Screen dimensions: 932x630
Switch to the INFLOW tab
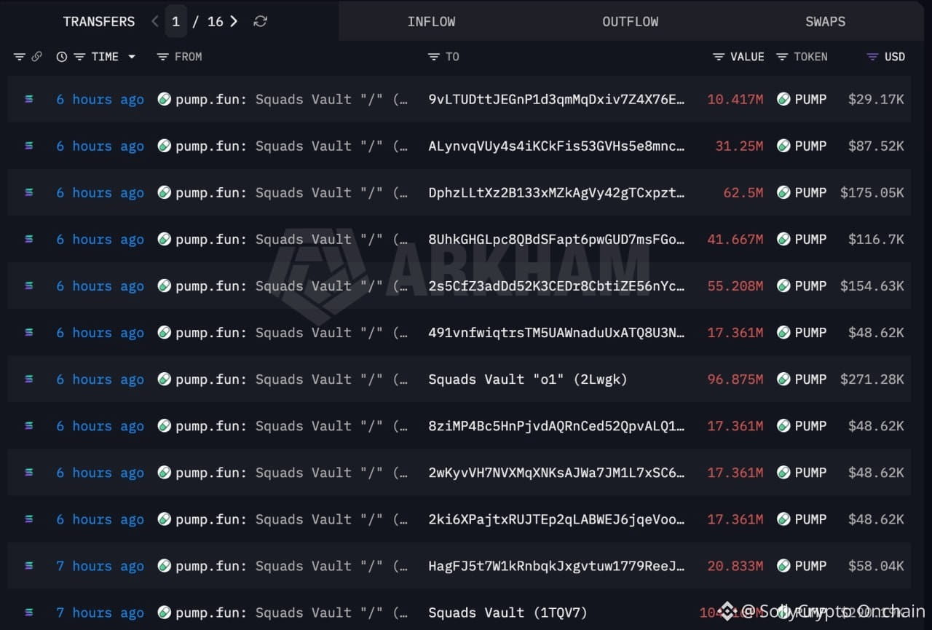(431, 22)
